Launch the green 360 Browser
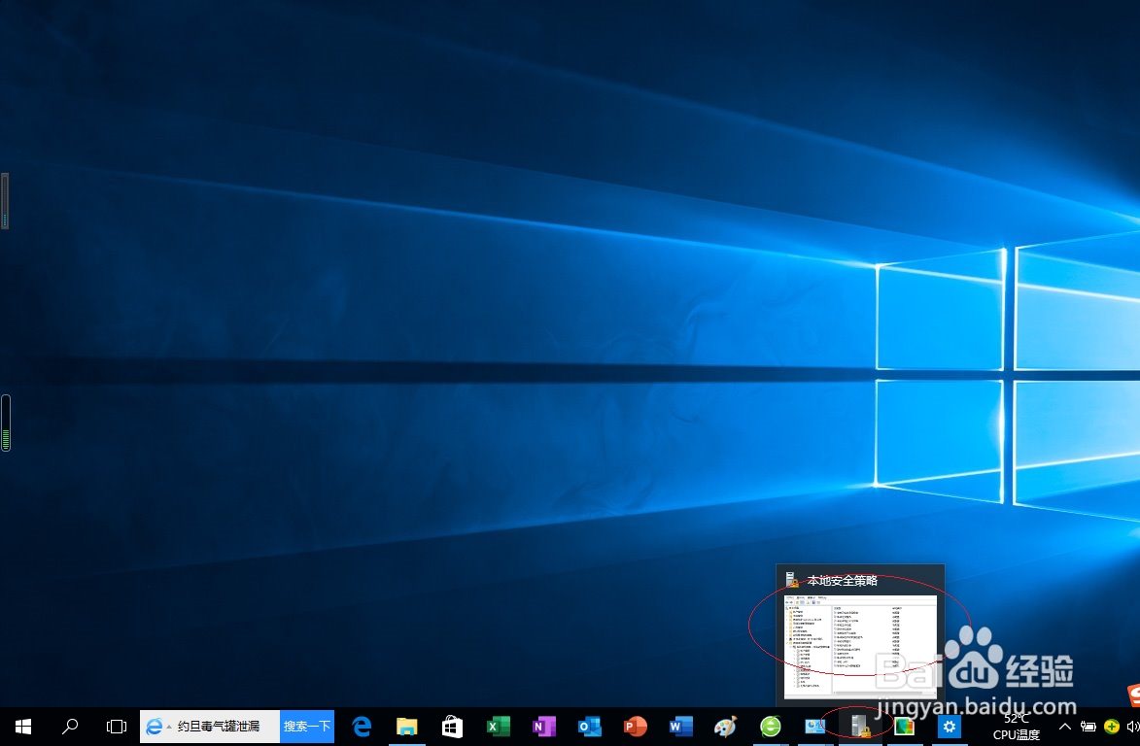Screen dimensions: 1140x746 [771, 726]
